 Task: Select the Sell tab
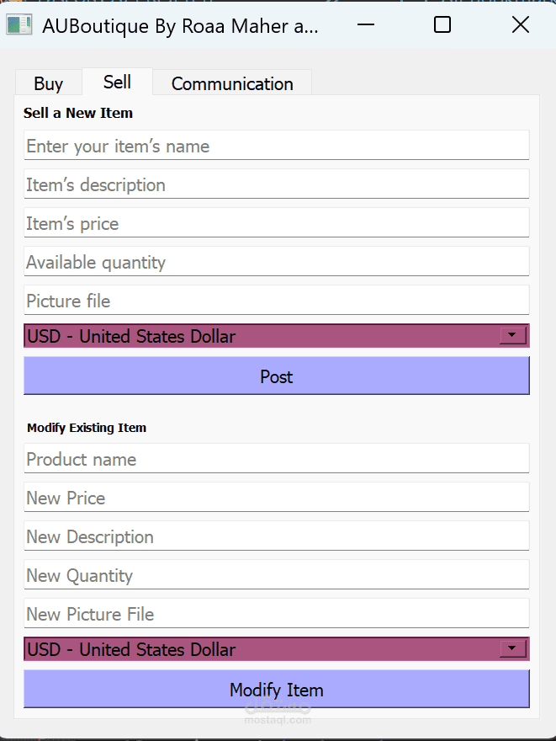point(117,82)
